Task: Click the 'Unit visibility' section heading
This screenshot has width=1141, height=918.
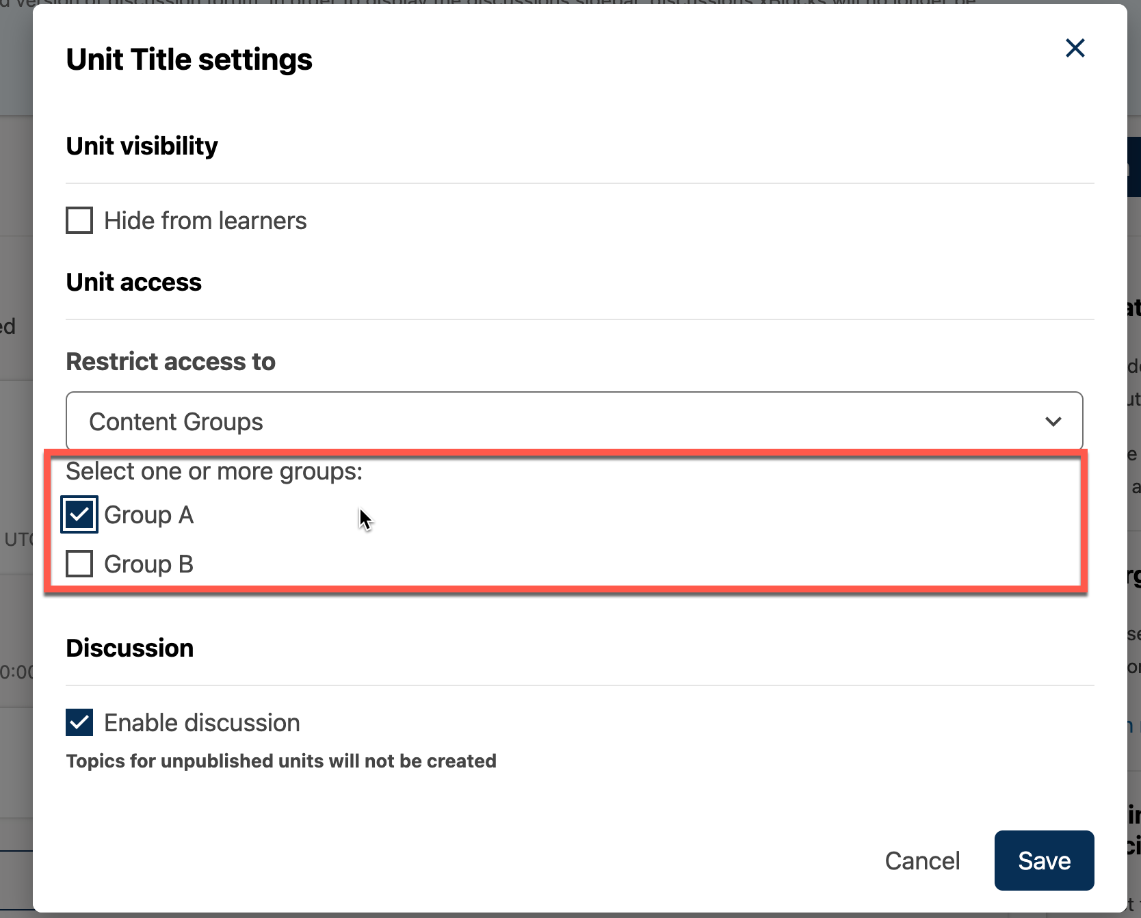Action: click(142, 146)
